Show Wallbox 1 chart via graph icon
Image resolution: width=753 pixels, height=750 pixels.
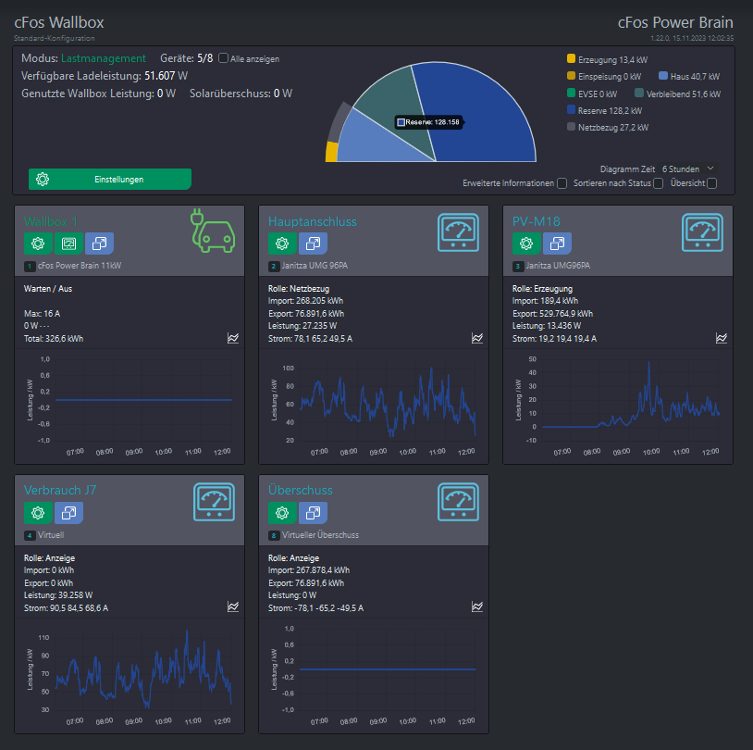[x=233, y=338]
